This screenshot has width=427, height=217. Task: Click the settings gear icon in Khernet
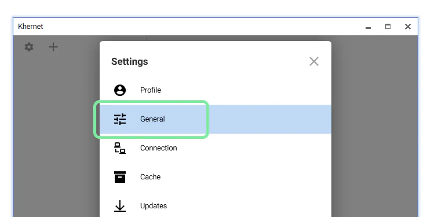29,47
